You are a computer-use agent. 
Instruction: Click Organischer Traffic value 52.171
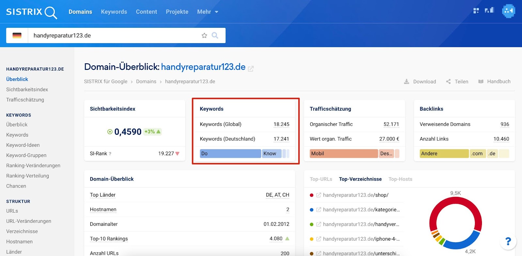point(391,124)
